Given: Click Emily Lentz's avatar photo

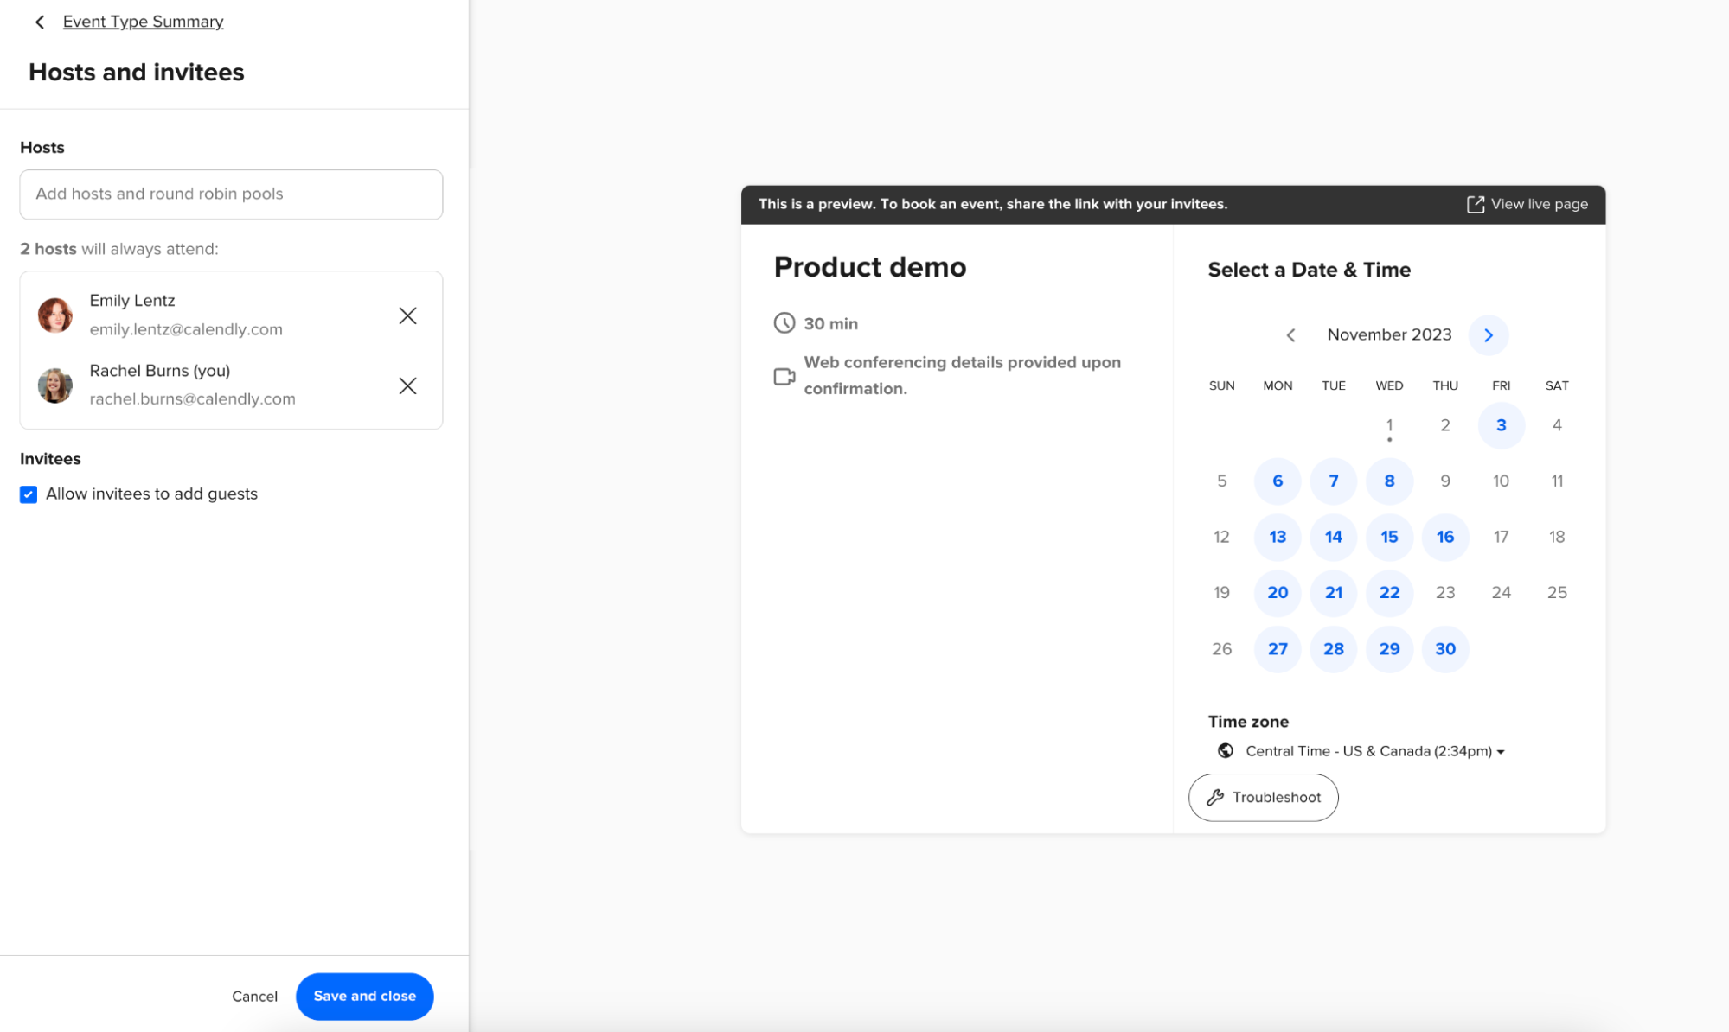Looking at the screenshot, I should coord(55,315).
